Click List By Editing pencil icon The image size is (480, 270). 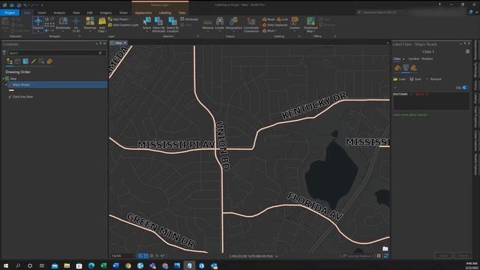coord(33,61)
